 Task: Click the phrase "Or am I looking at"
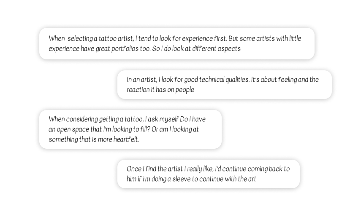[x=175, y=129]
